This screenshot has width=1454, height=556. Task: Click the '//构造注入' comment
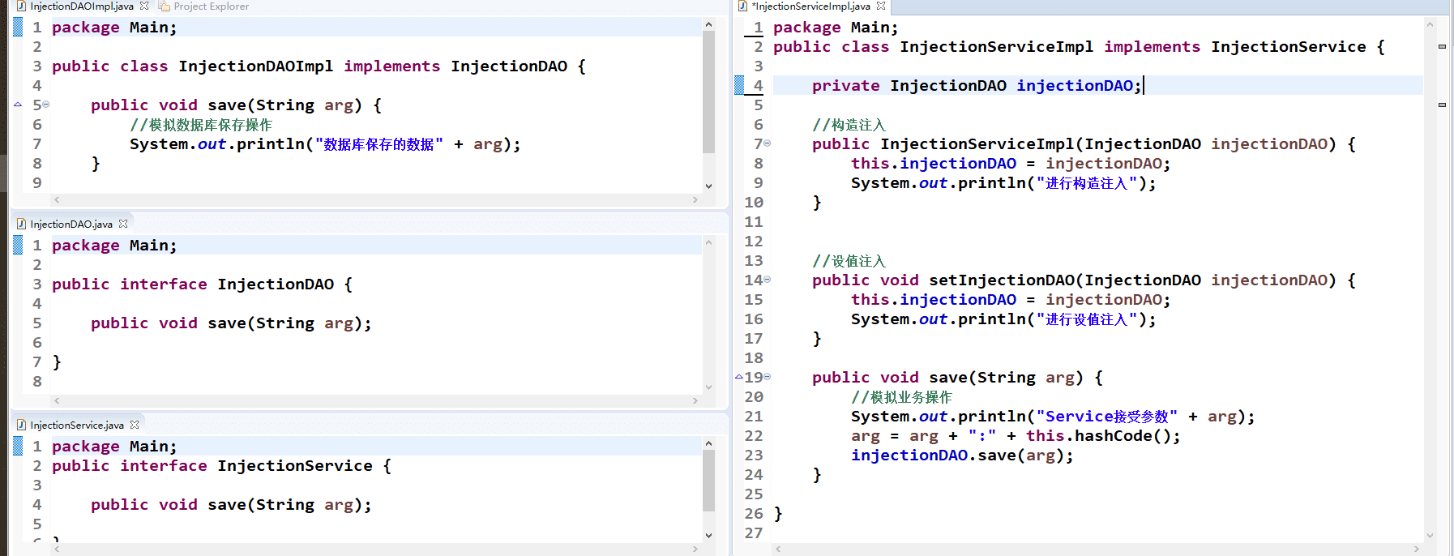coord(849,124)
